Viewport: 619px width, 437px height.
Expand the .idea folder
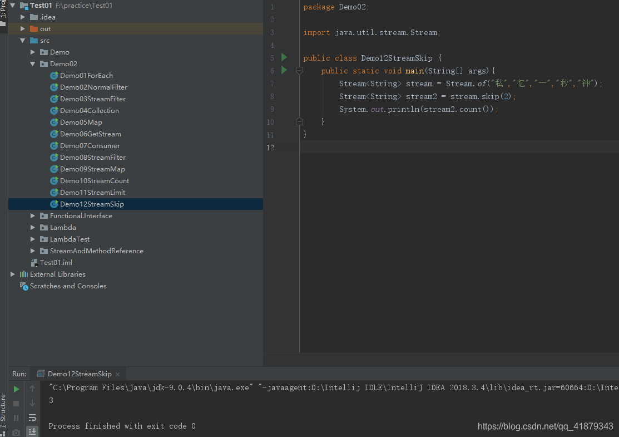[x=22, y=17]
